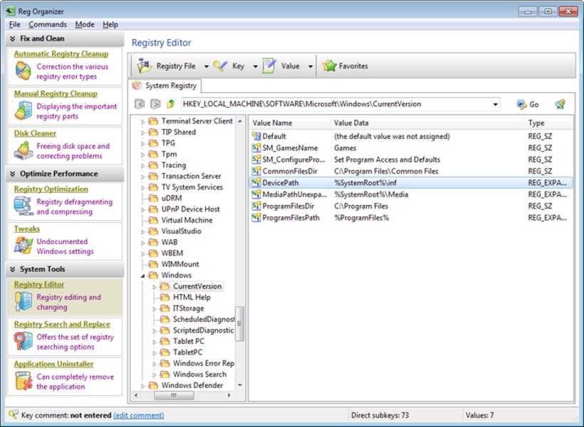Click the Value toolbar icon
The height and width of the screenshot is (427, 584).
click(x=268, y=65)
